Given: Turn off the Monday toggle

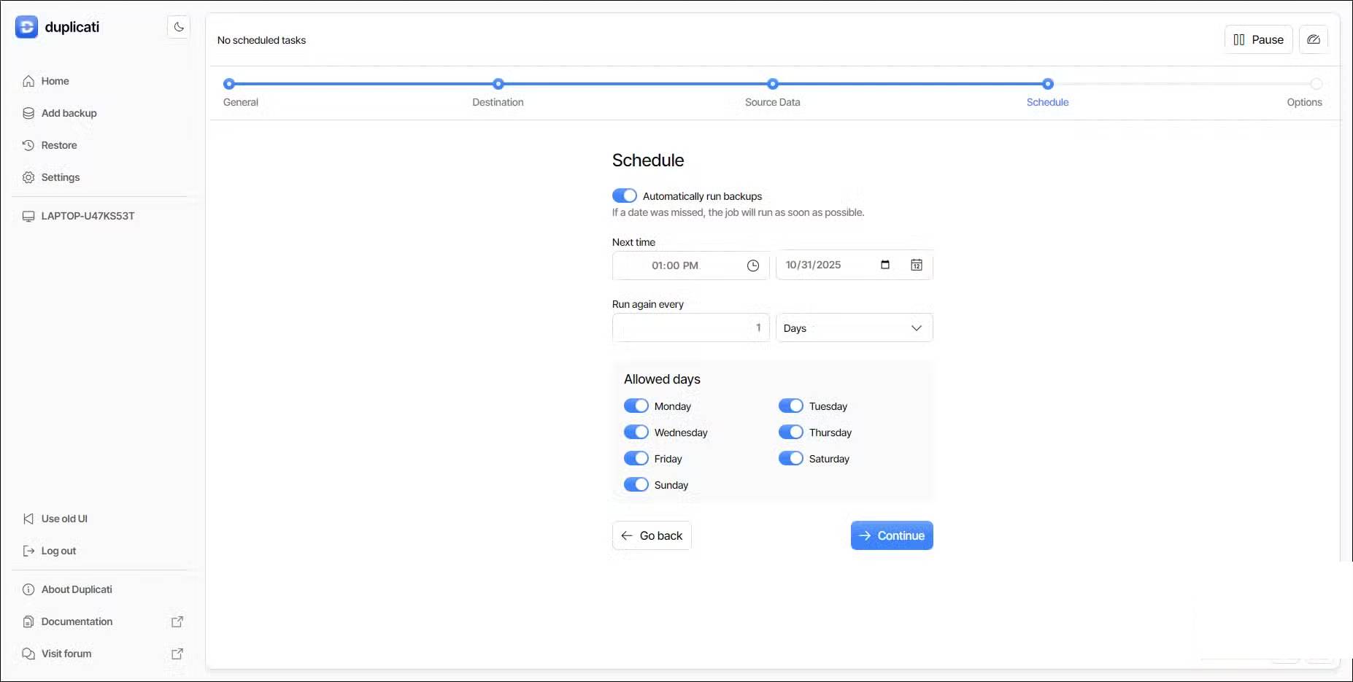Looking at the screenshot, I should (x=636, y=406).
